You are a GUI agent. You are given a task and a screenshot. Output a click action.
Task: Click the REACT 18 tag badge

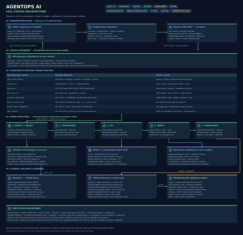coord(111,7)
